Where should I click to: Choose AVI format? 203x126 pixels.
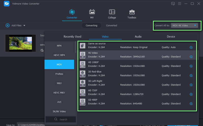coord(59,102)
